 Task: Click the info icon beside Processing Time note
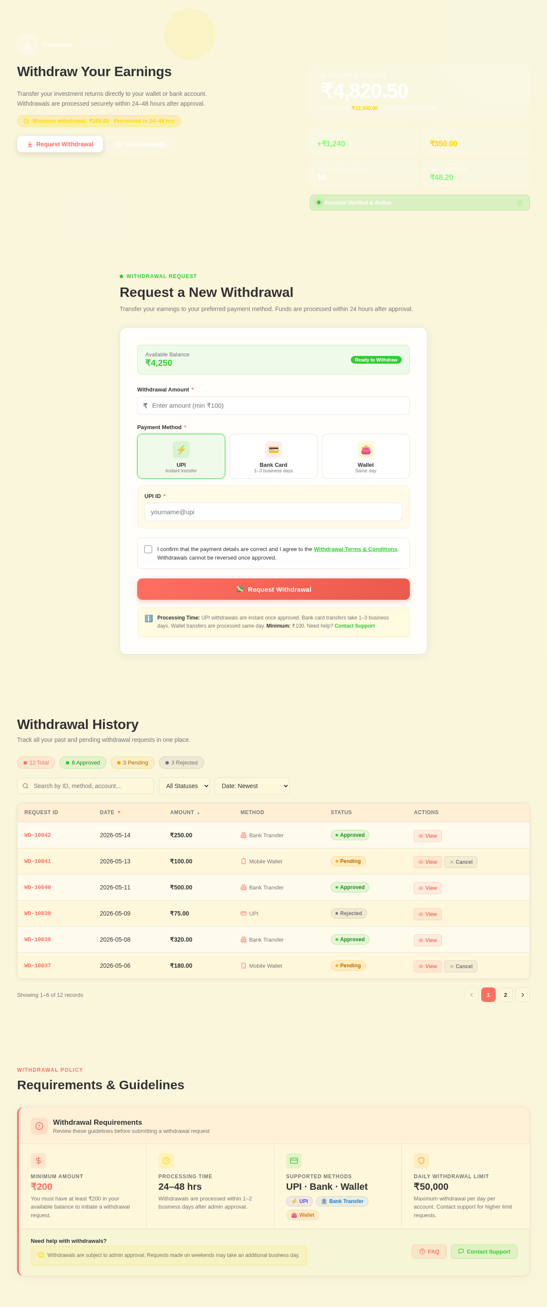[149, 619]
